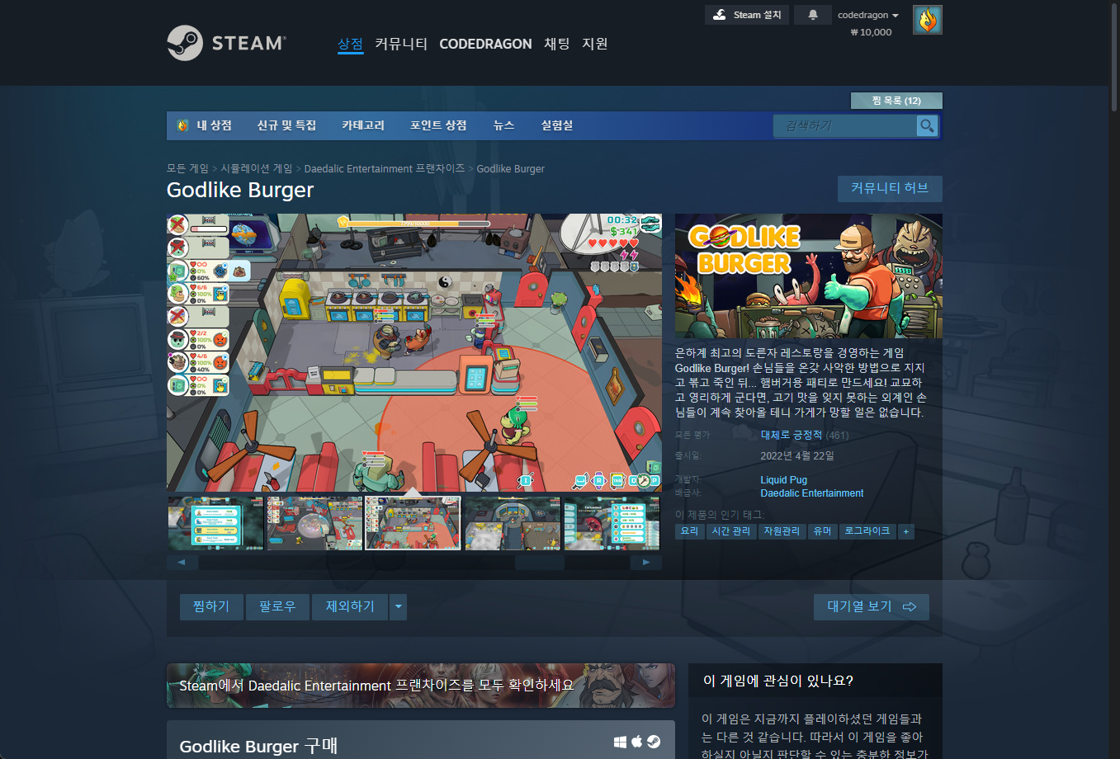
Task: Open the 포인트 상점 tab
Action: pos(438,125)
